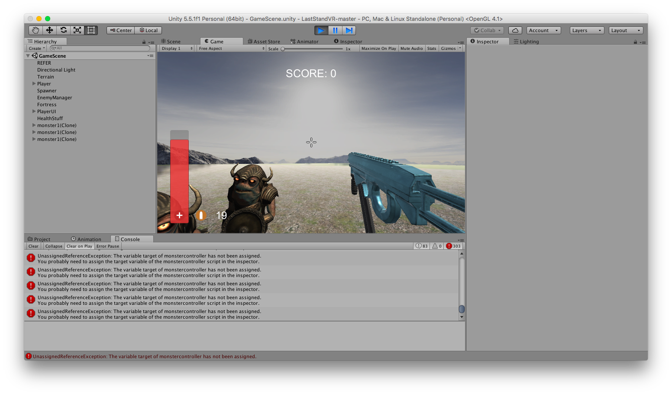Toggle Local handle rotation

pos(148,30)
